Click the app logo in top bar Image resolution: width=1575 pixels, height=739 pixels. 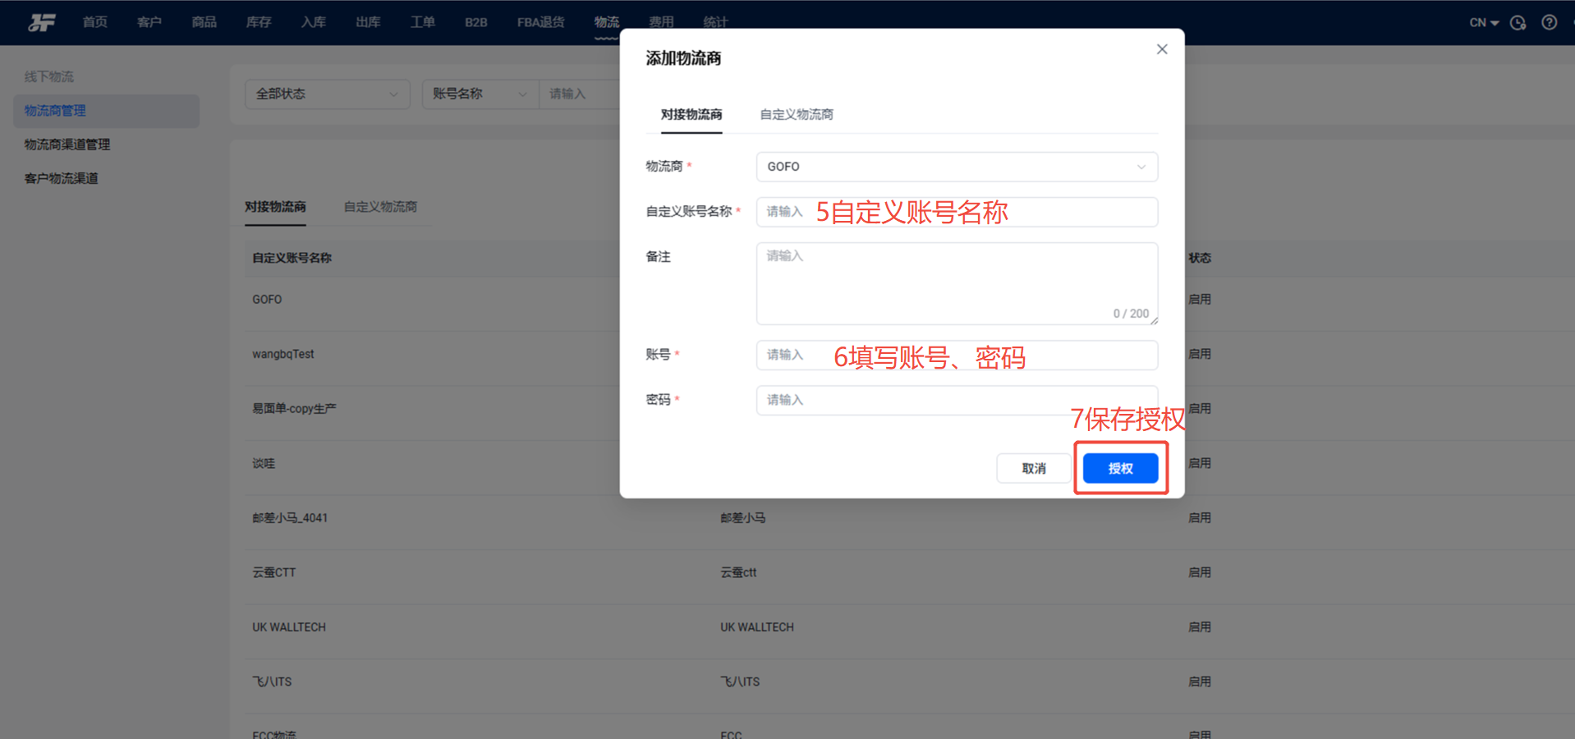point(42,22)
